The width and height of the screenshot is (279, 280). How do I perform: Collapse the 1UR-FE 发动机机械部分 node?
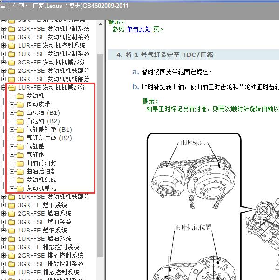(x=3, y=88)
